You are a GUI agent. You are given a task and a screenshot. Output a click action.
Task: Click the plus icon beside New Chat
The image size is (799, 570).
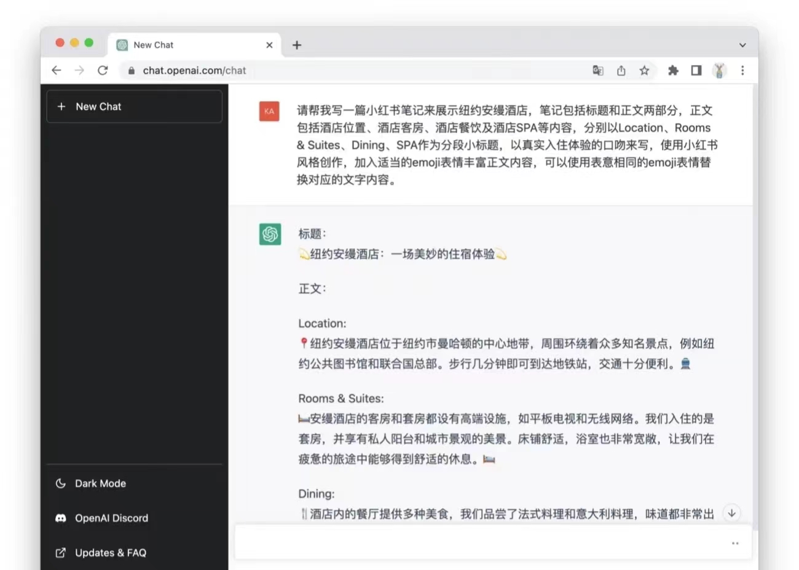pyautogui.click(x=61, y=107)
